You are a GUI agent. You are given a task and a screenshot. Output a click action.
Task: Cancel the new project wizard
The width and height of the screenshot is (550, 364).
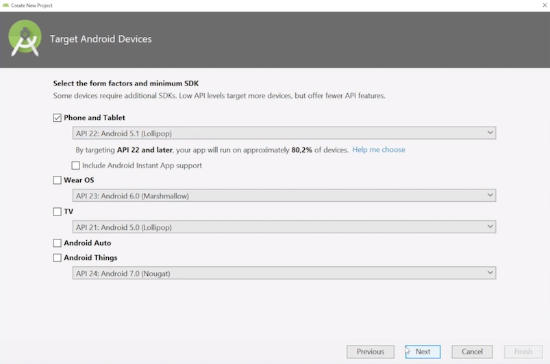(472, 352)
